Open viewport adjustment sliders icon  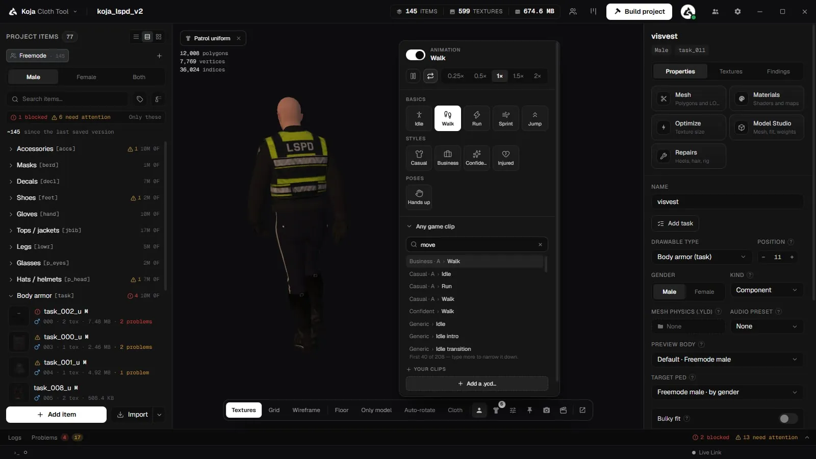tap(513, 410)
